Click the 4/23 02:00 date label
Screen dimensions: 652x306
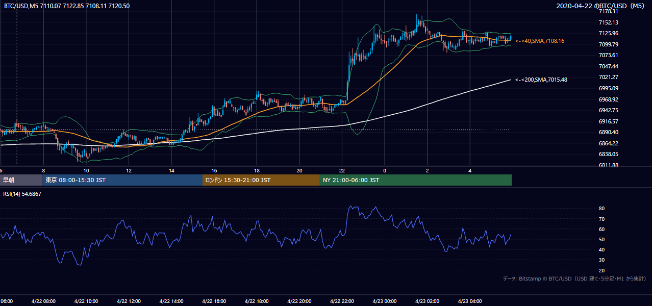click(427, 301)
